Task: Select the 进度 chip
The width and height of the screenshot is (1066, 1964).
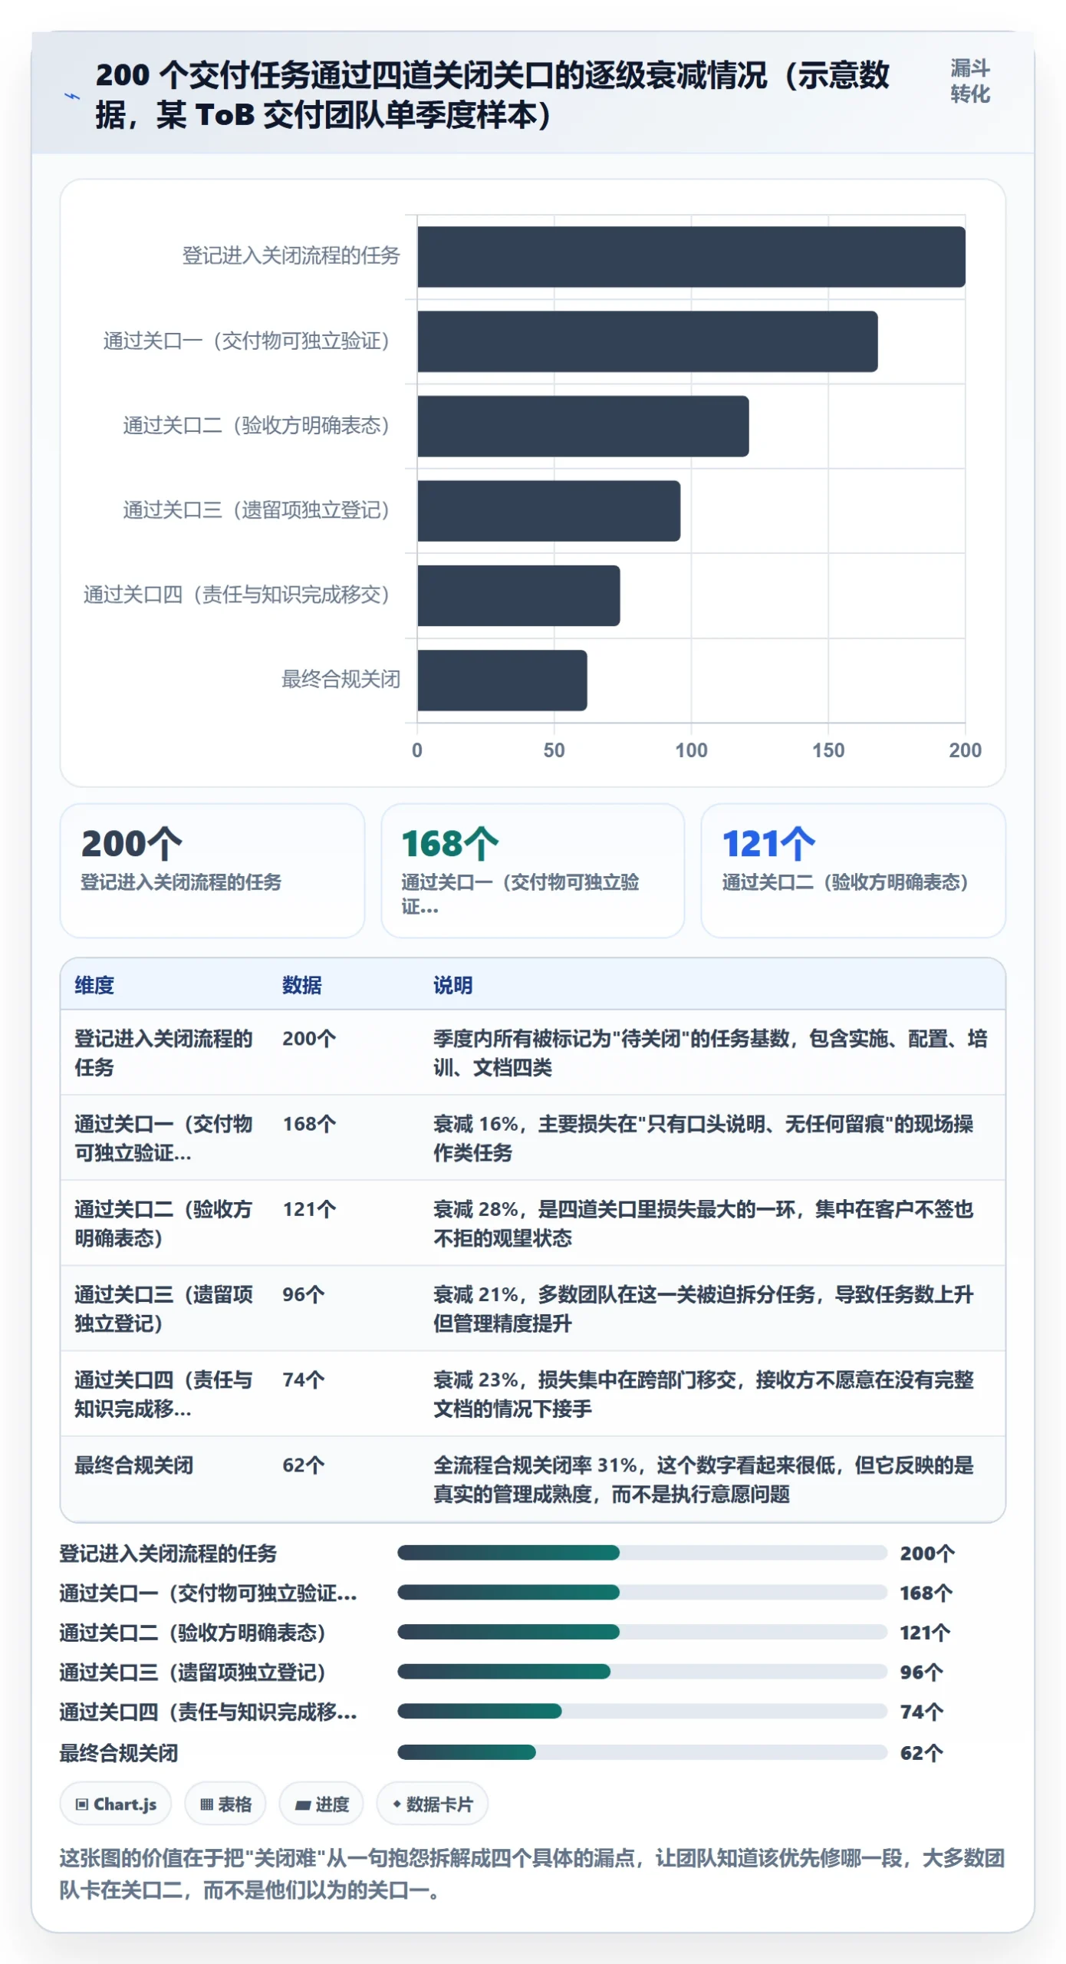Action: tap(321, 1804)
